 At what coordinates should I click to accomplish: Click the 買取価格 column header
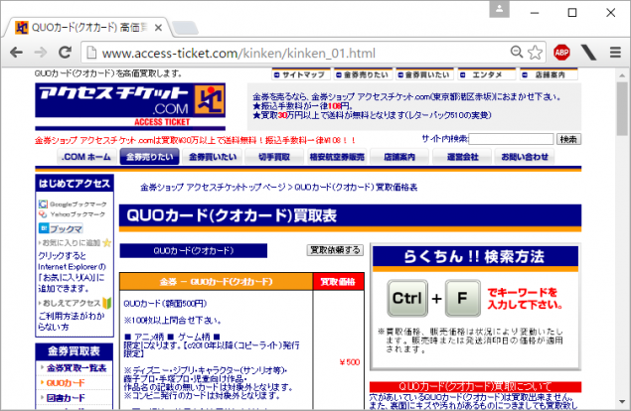pyautogui.click(x=338, y=282)
